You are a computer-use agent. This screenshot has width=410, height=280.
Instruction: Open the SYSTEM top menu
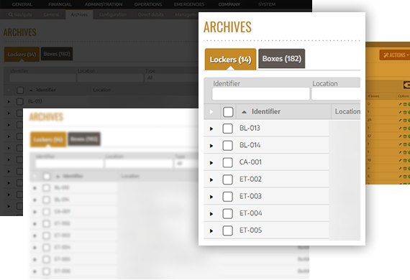tap(267, 4)
